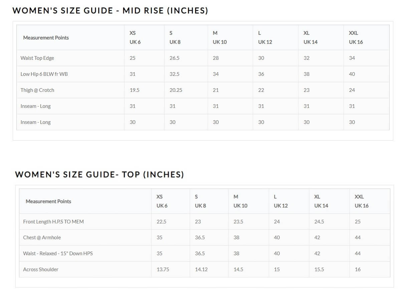This screenshot has height=303, width=413.
Task: Click the 15.5 across shoulder cell
Action: point(319,270)
